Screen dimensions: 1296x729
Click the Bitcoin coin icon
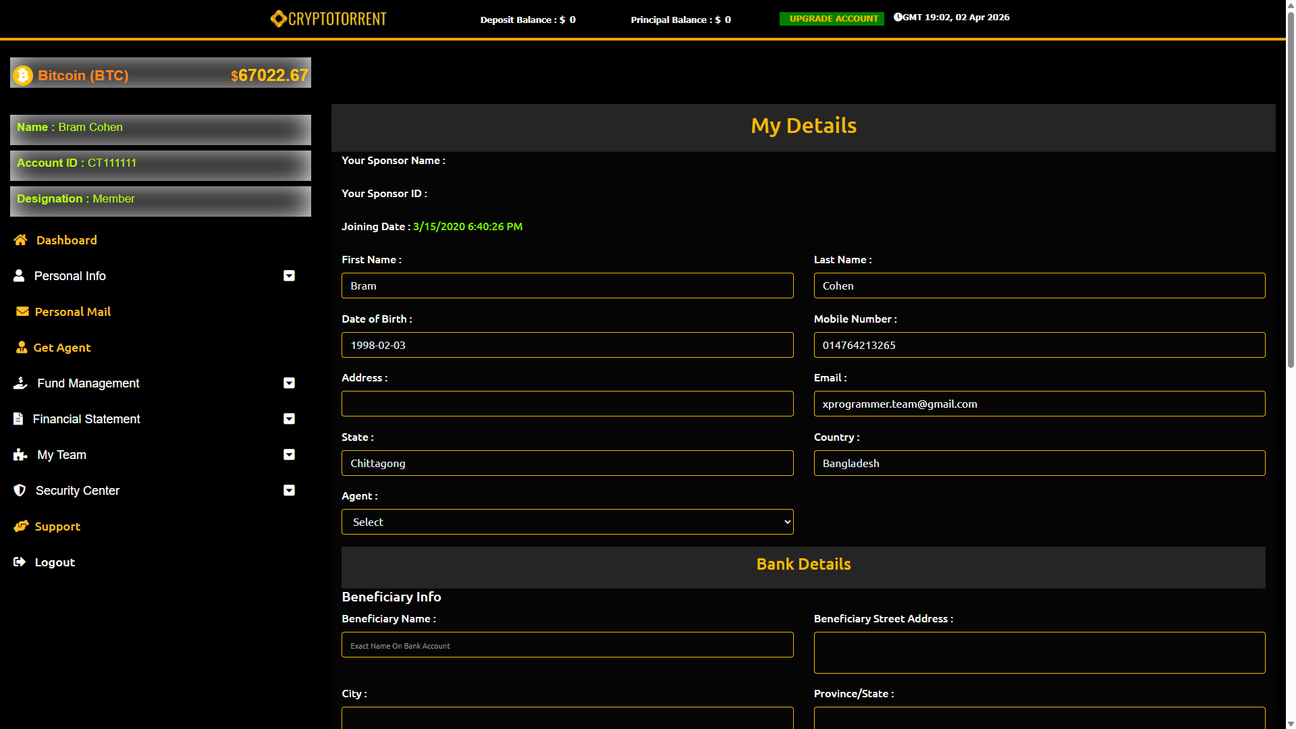coord(23,75)
